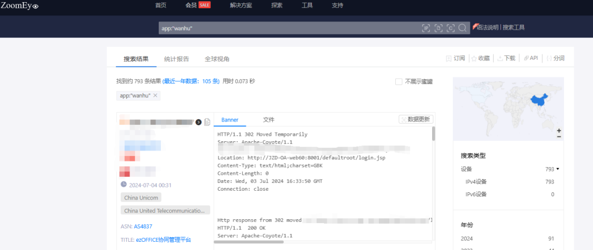Click China on the world map
The width and height of the screenshot is (593, 250).
tap(540, 100)
